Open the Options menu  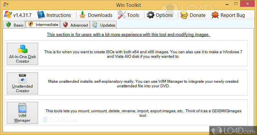[x=160, y=15]
